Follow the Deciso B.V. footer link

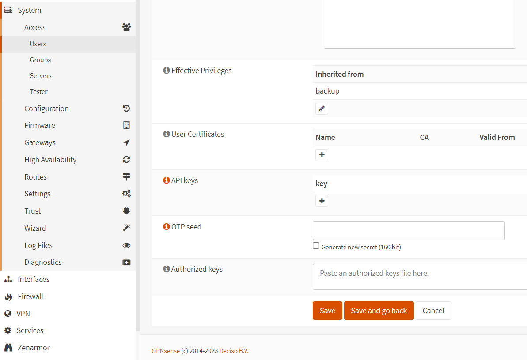tap(234, 351)
